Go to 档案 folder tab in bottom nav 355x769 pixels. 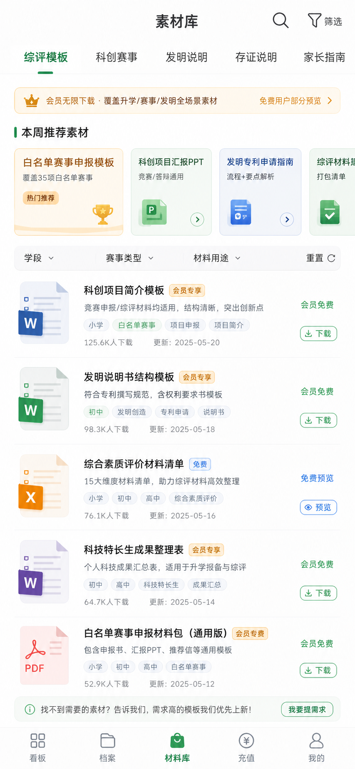point(107,747)
